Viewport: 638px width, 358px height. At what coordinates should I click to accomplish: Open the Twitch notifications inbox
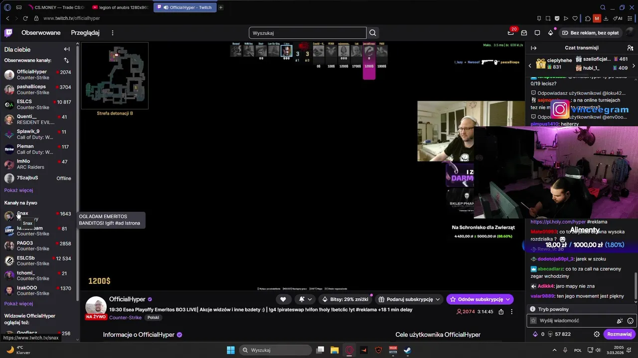pyautogui.click(x=524, y=33)
